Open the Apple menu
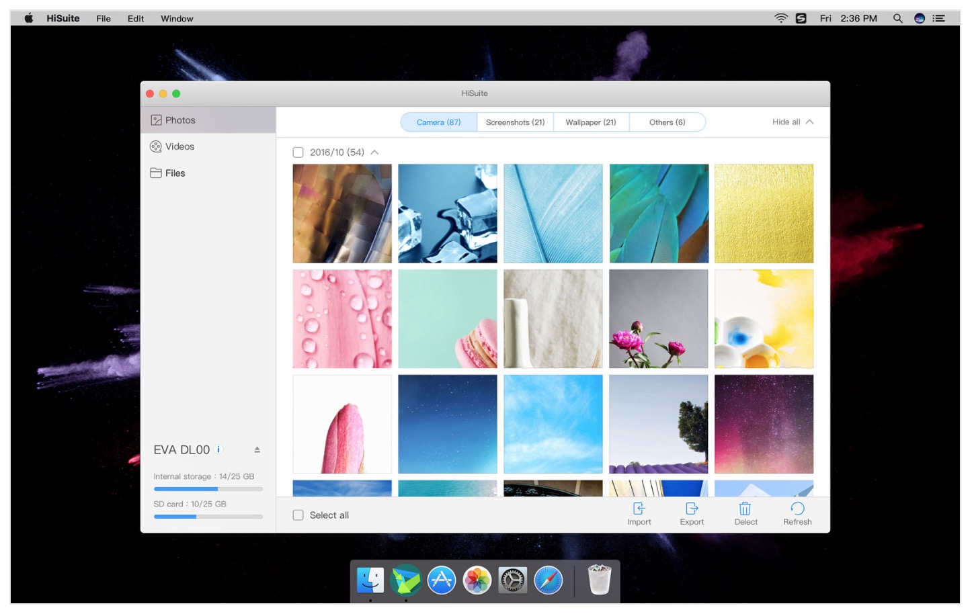Screen dimensions: 972x614 (29, 18)
